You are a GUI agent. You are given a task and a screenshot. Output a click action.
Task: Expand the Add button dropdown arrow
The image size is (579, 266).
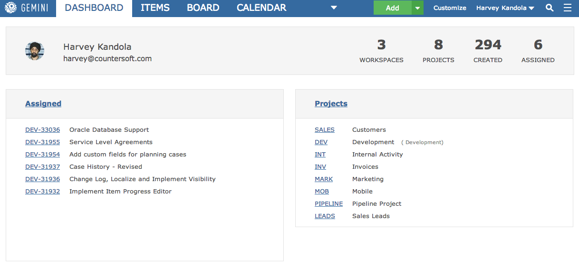(417, 8)
